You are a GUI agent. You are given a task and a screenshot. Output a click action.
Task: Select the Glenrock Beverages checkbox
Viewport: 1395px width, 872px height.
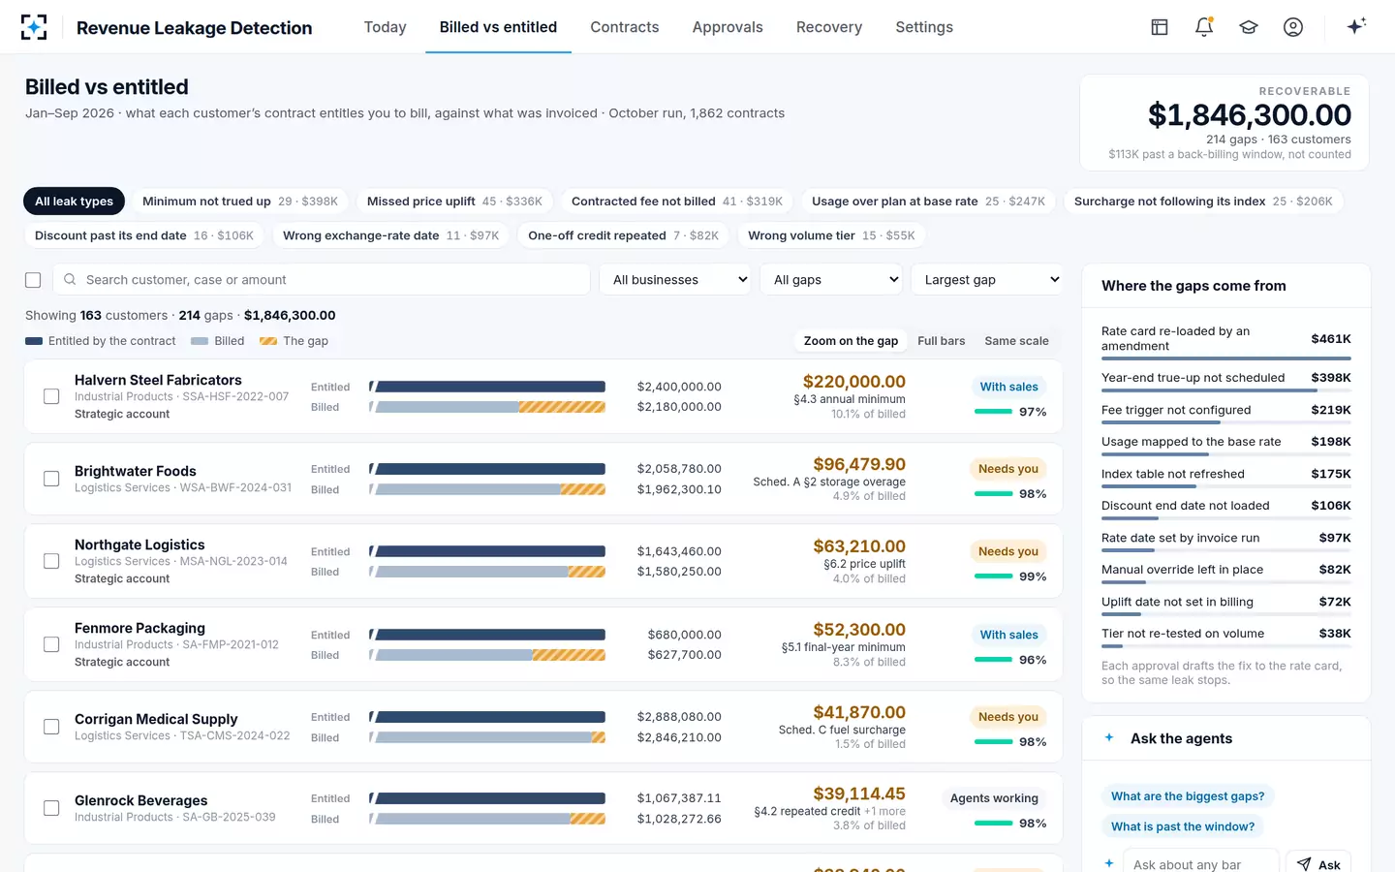click(x=51, y=808)
